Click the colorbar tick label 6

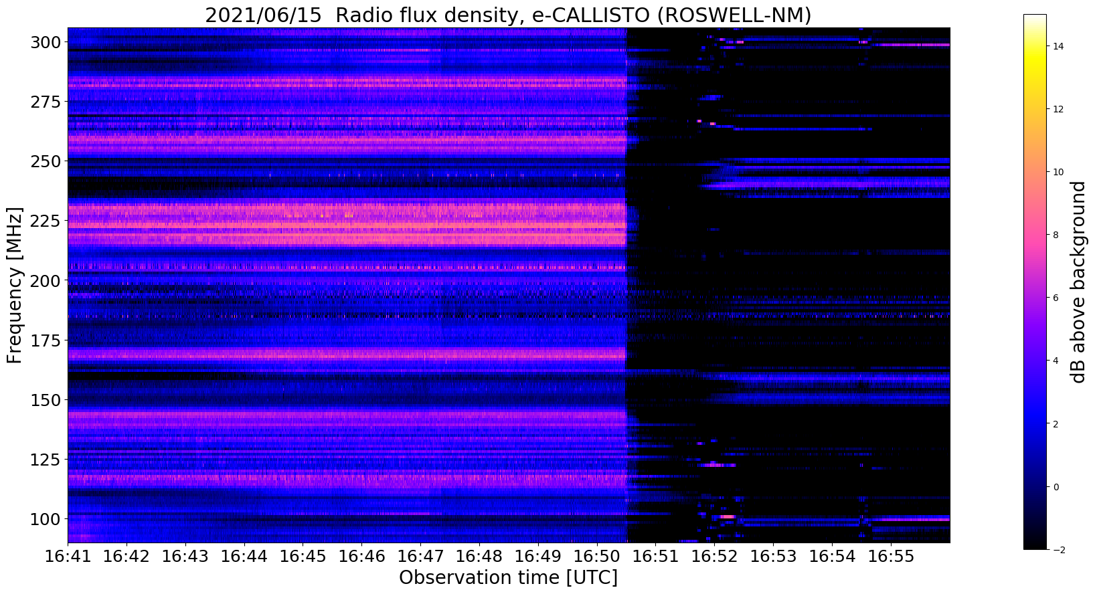(x=1056, y=298)
